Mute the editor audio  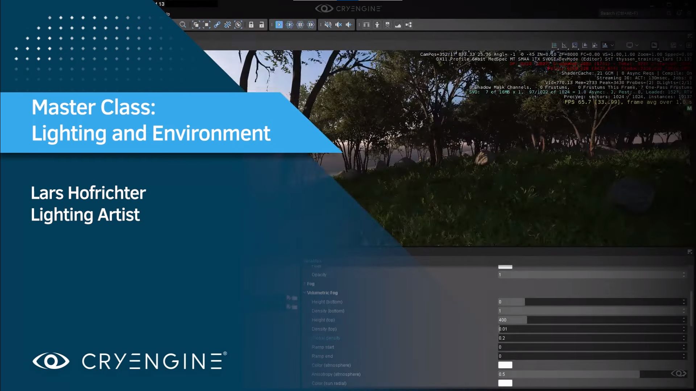(x=328, y=25)
